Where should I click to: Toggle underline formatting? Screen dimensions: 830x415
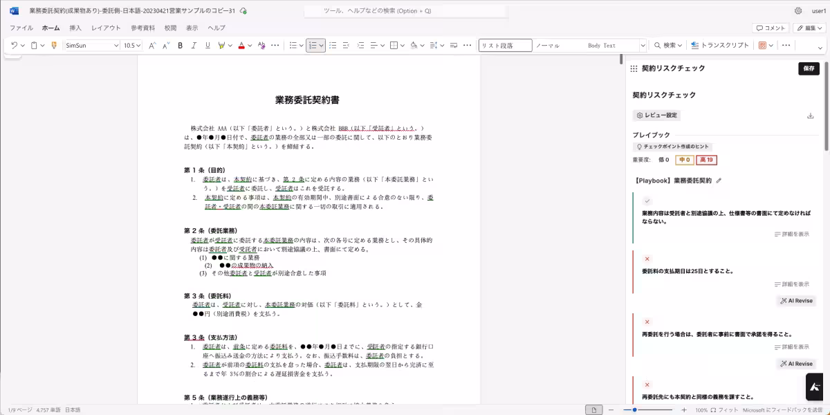click(207, 44)
